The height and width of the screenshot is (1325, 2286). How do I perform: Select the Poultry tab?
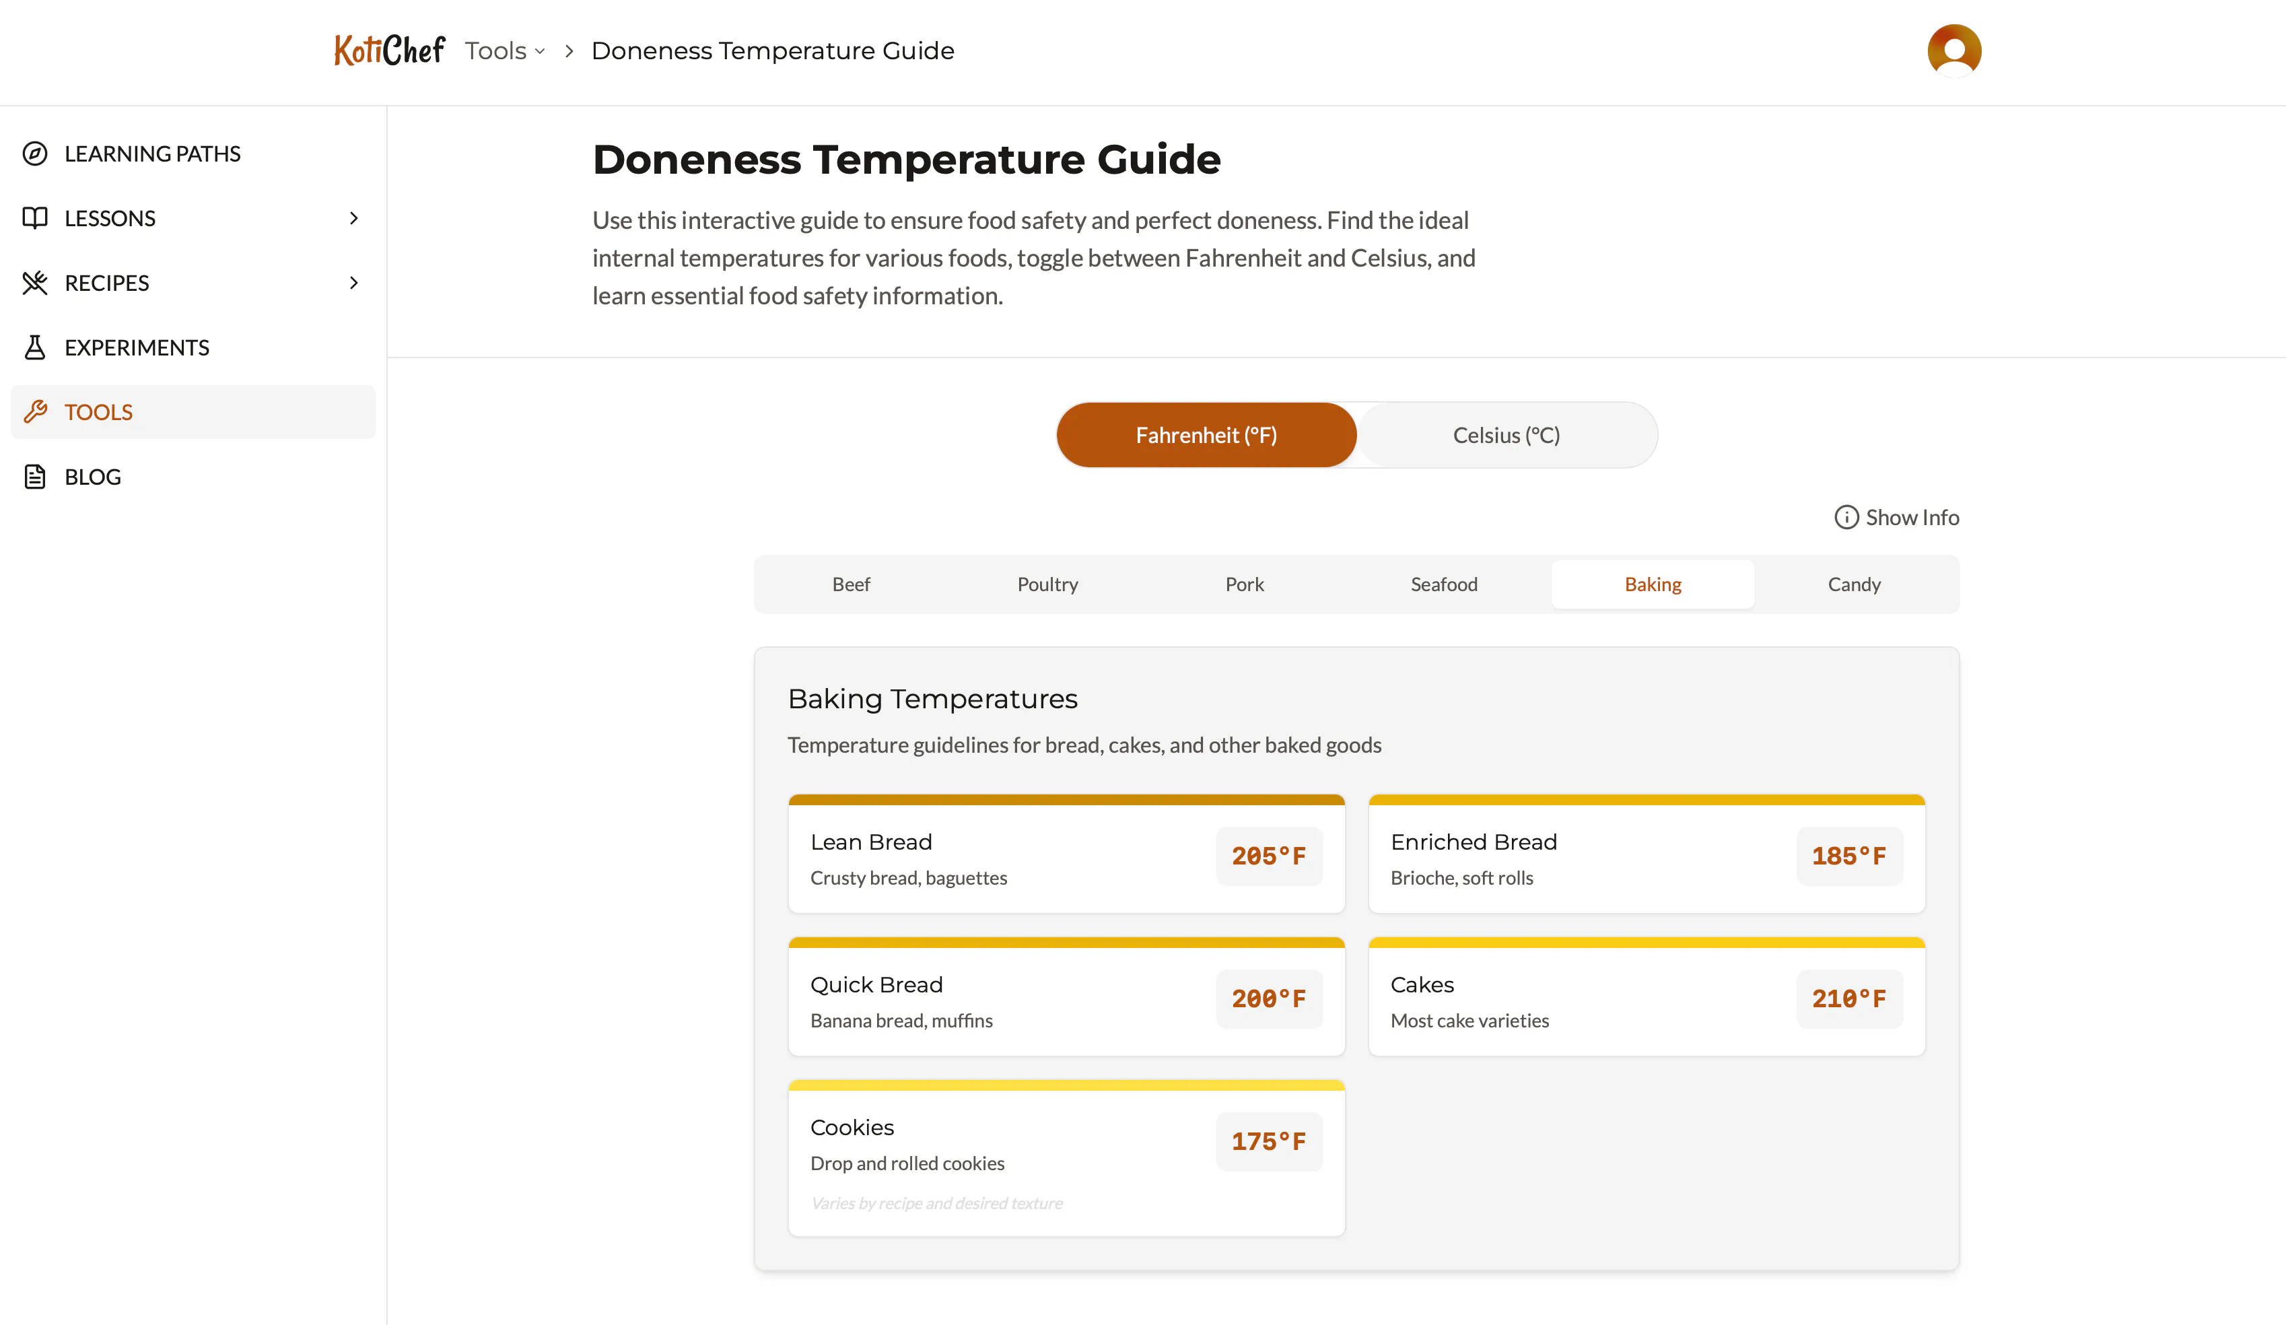point(1047,584)
